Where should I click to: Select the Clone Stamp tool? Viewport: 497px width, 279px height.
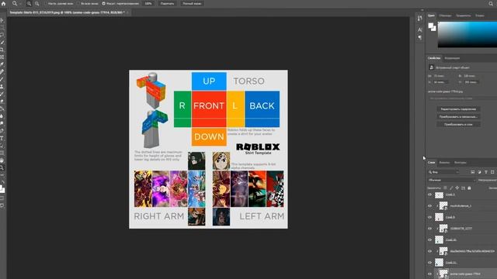click(2, 86)
